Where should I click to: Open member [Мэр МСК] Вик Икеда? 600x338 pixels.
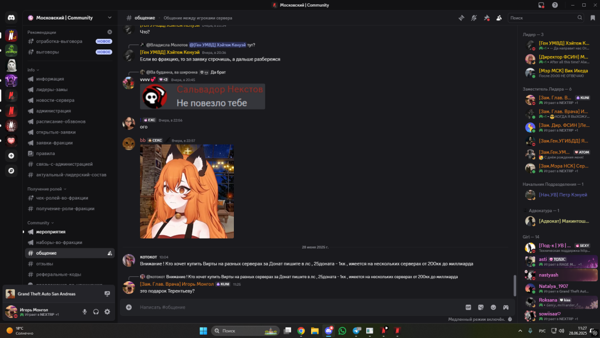coord(559,73)
